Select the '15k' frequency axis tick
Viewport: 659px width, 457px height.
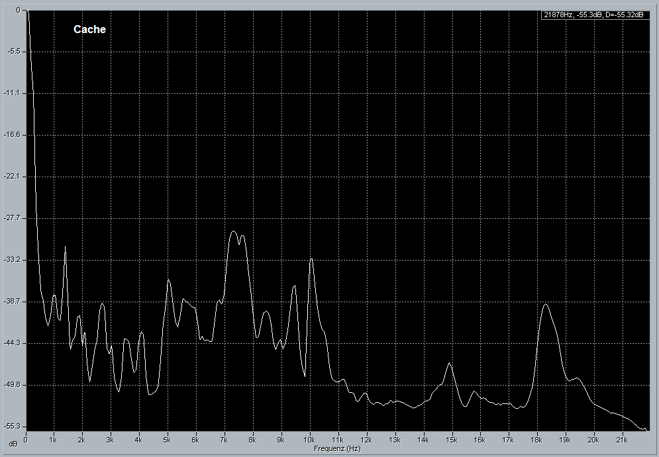[x=452, y=440]
